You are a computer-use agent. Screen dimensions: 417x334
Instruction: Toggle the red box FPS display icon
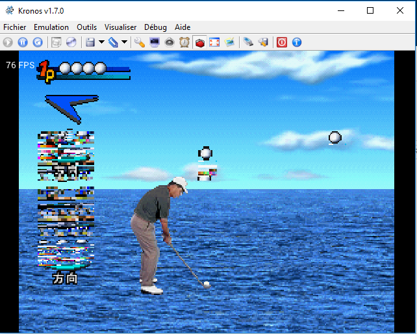(x=199, y=42)
